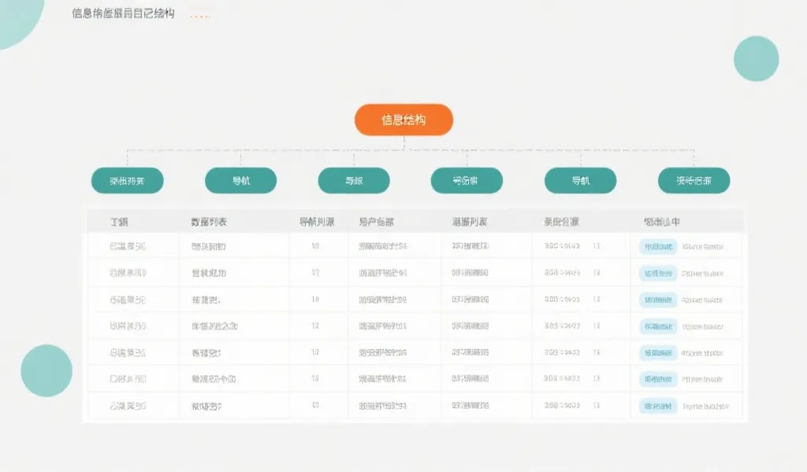Toggle the badge in the second table row

click(x=660, y=273)
